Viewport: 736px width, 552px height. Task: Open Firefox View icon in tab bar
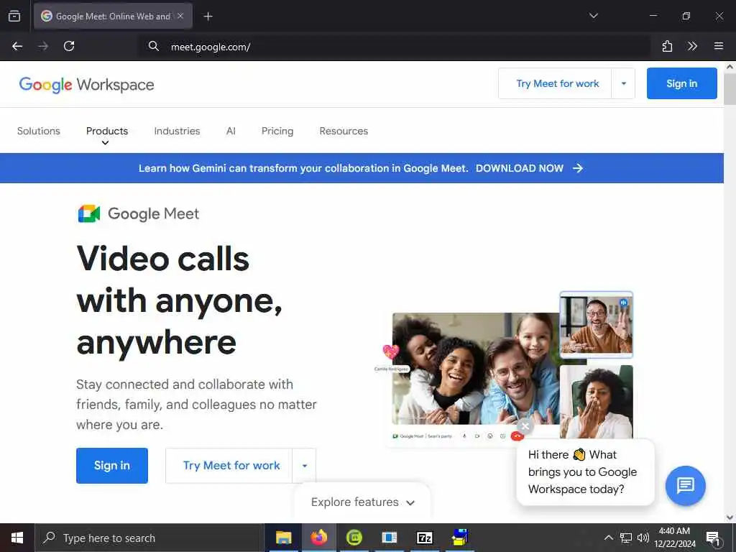coord(14,16)
